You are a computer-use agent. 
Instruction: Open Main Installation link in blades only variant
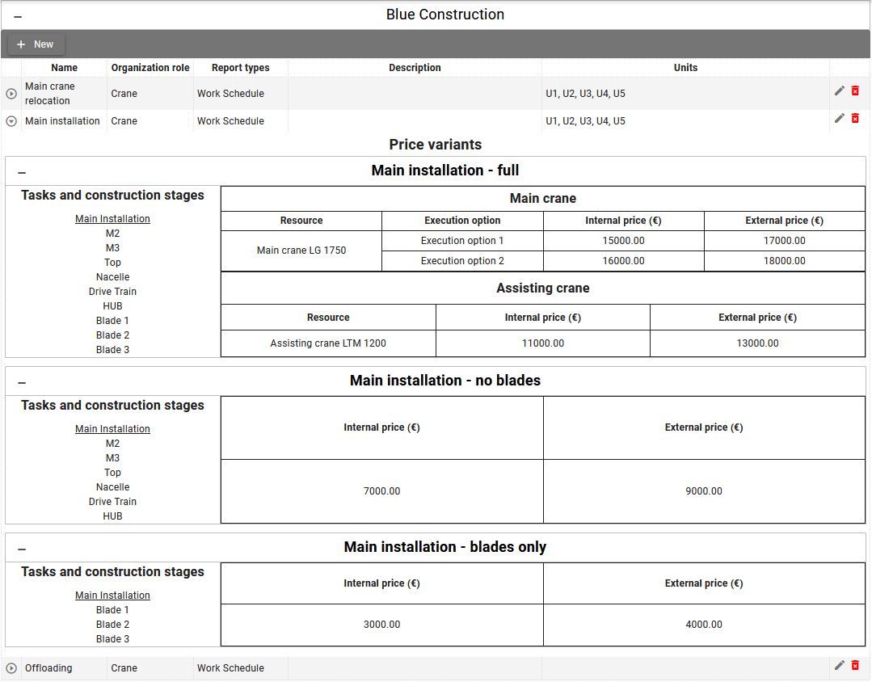click(112, 596)
